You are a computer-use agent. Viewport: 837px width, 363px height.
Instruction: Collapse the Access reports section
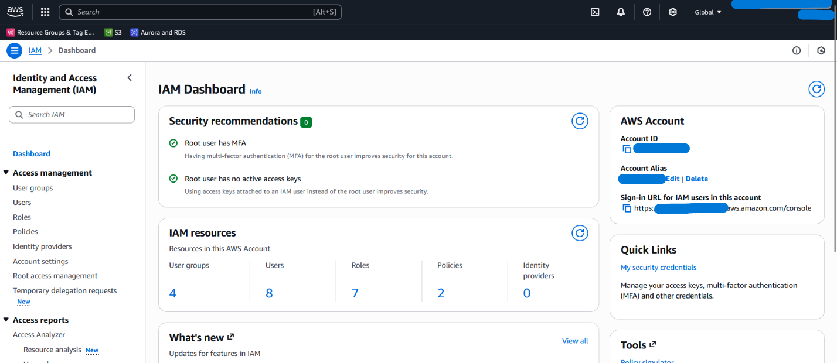6,320
